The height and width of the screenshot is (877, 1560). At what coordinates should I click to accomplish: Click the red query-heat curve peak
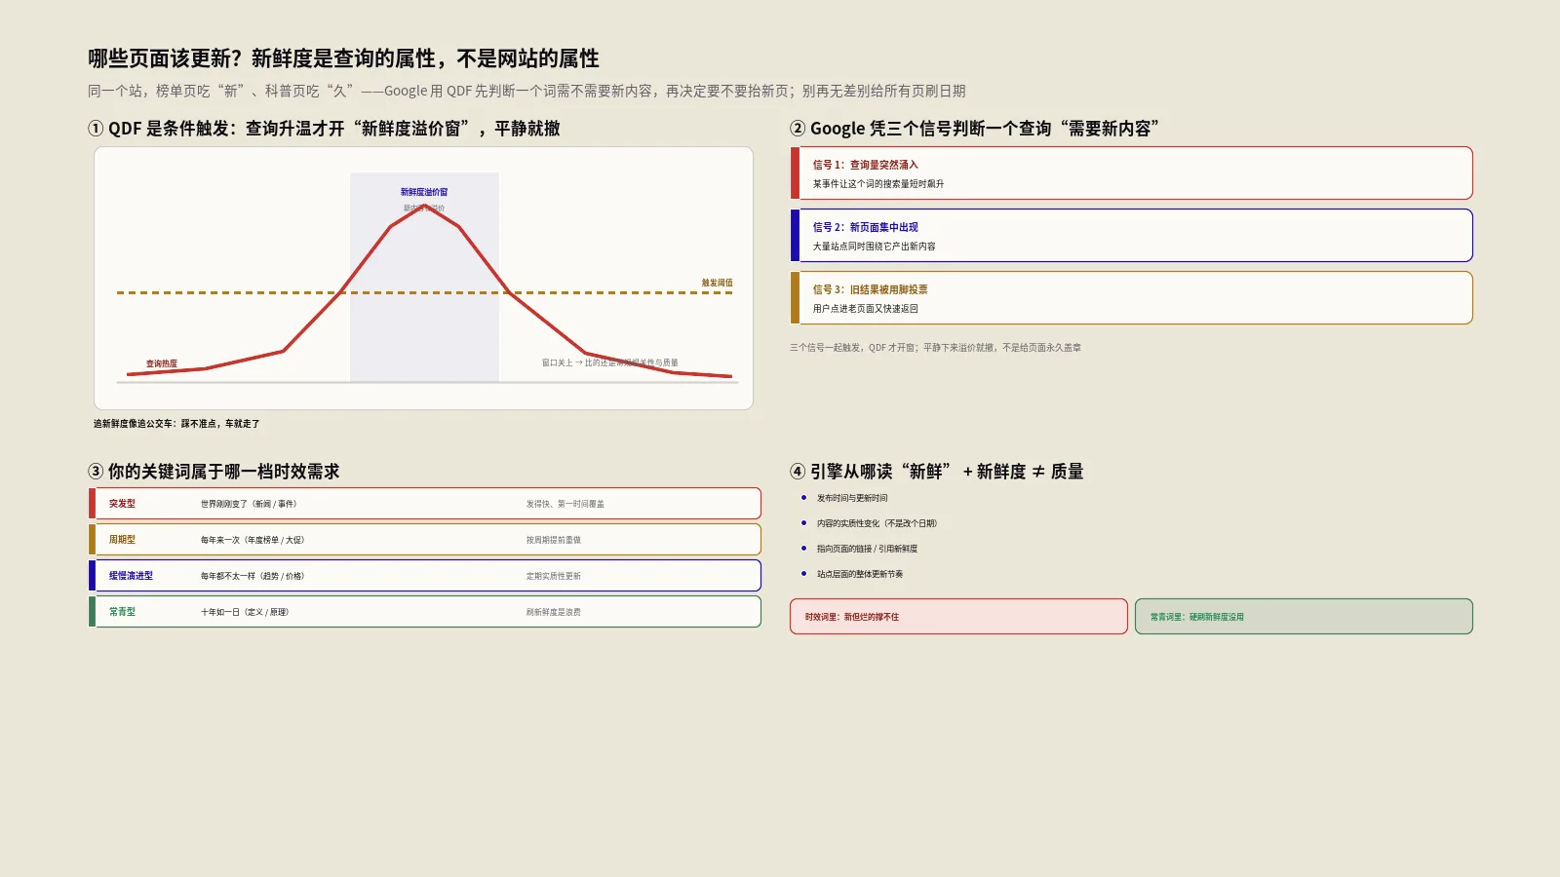(x=424, y=205)
